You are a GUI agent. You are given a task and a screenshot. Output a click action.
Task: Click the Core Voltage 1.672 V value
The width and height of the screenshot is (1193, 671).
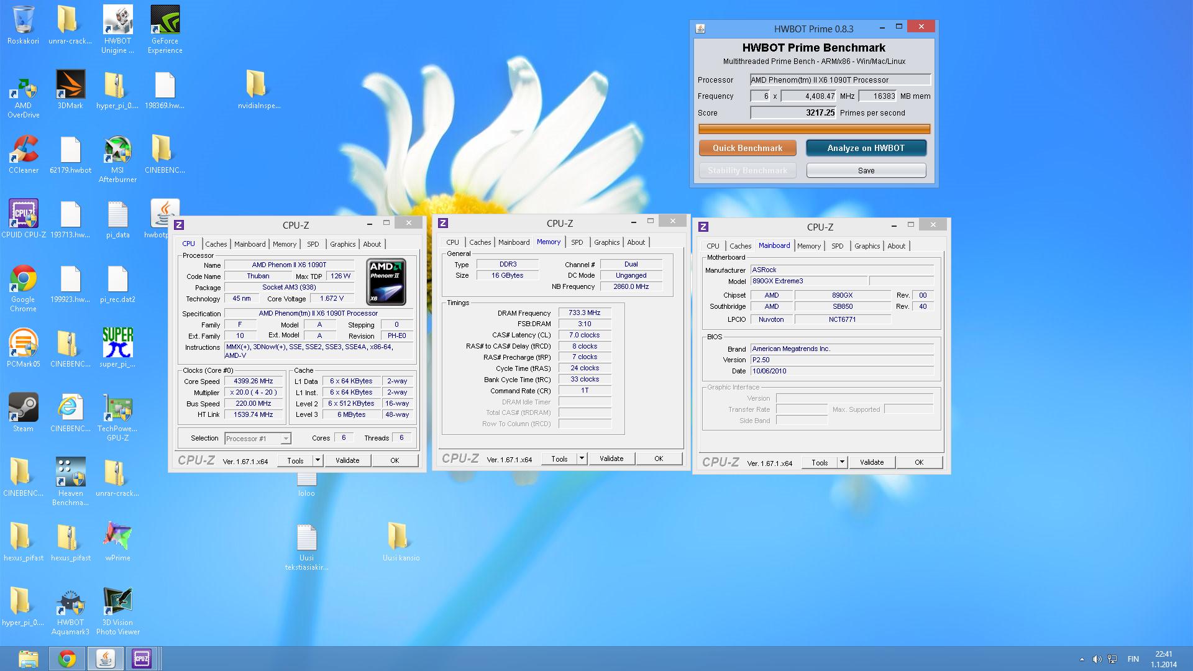pyautogui.click(x=332, y=299)
